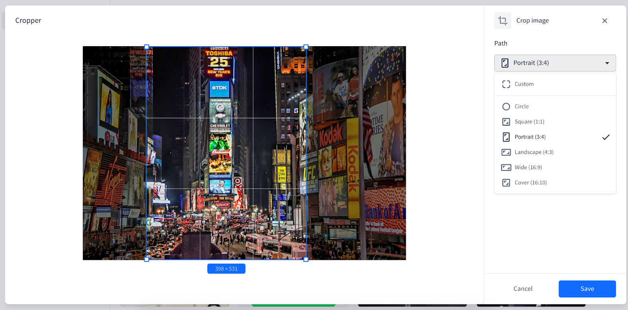
Task: Click the top-right crop handle
Action: pos(306,47)
